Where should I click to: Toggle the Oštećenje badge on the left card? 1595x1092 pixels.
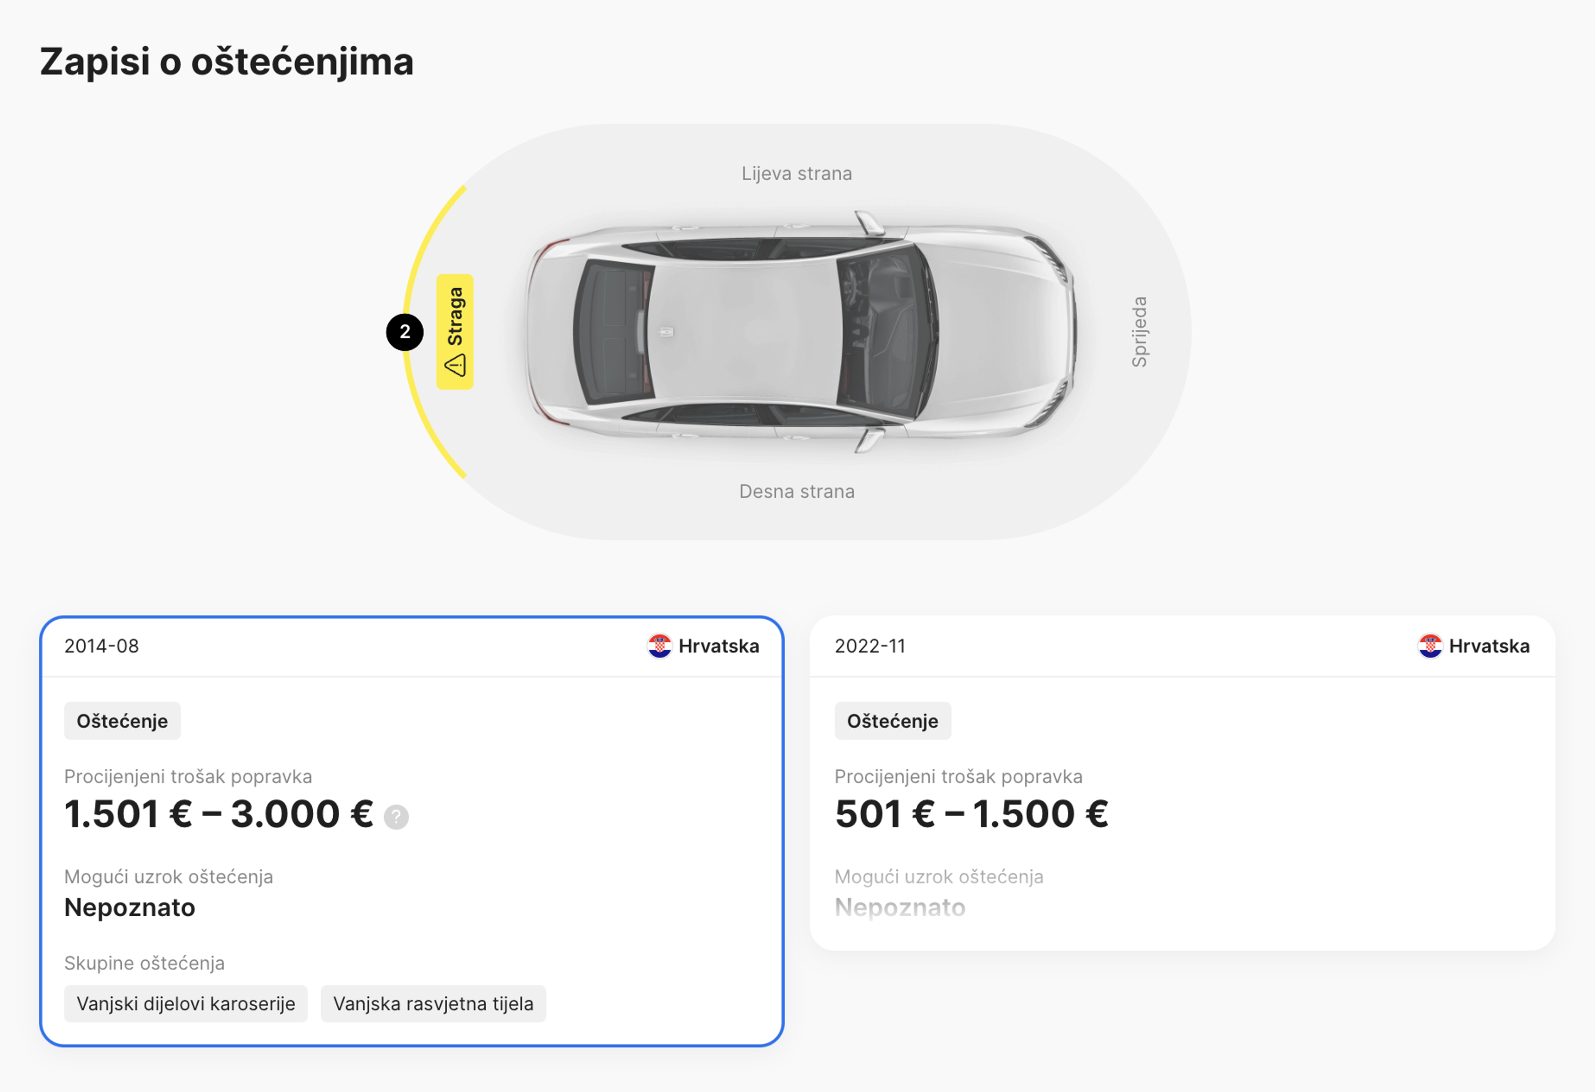tap(121, 721)
